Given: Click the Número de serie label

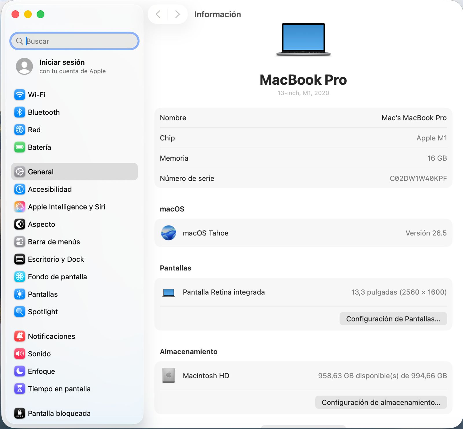Looking at the screenshot, I should [x=187, y=179].
